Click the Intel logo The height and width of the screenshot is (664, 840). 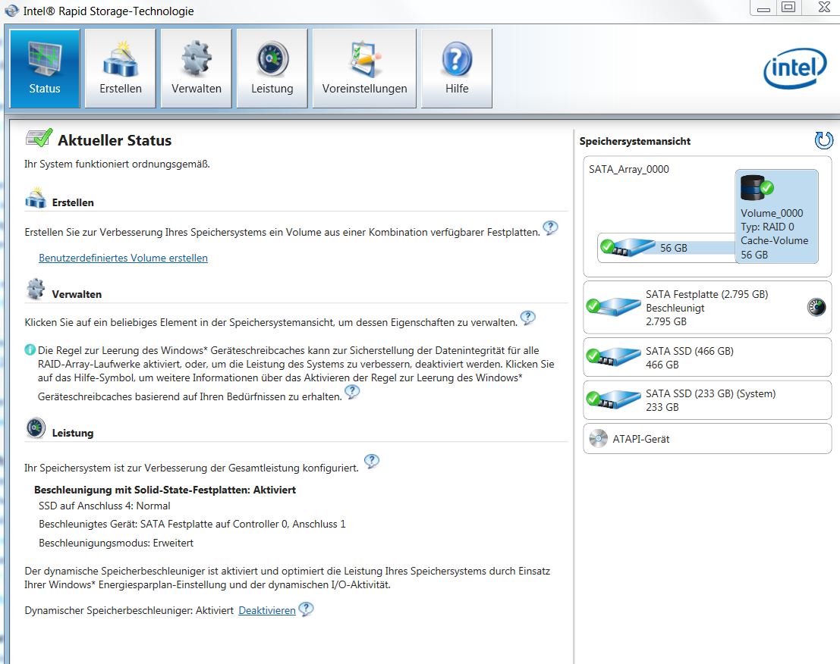(x=795, y=68)
